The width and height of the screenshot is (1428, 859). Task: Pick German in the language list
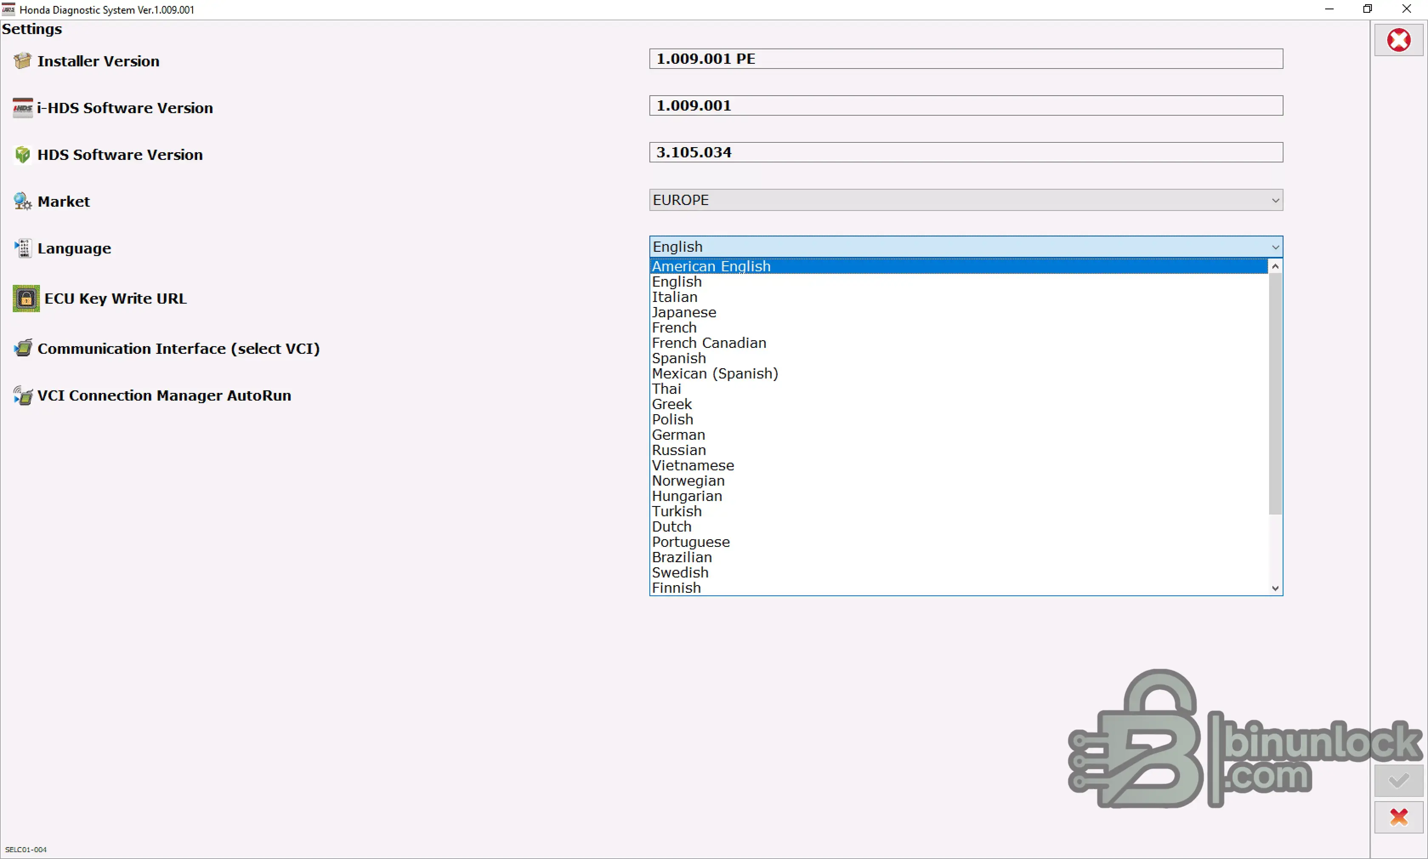[959, 435]
